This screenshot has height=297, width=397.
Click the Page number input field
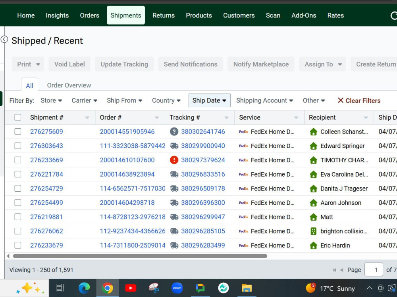click(374, 269)
